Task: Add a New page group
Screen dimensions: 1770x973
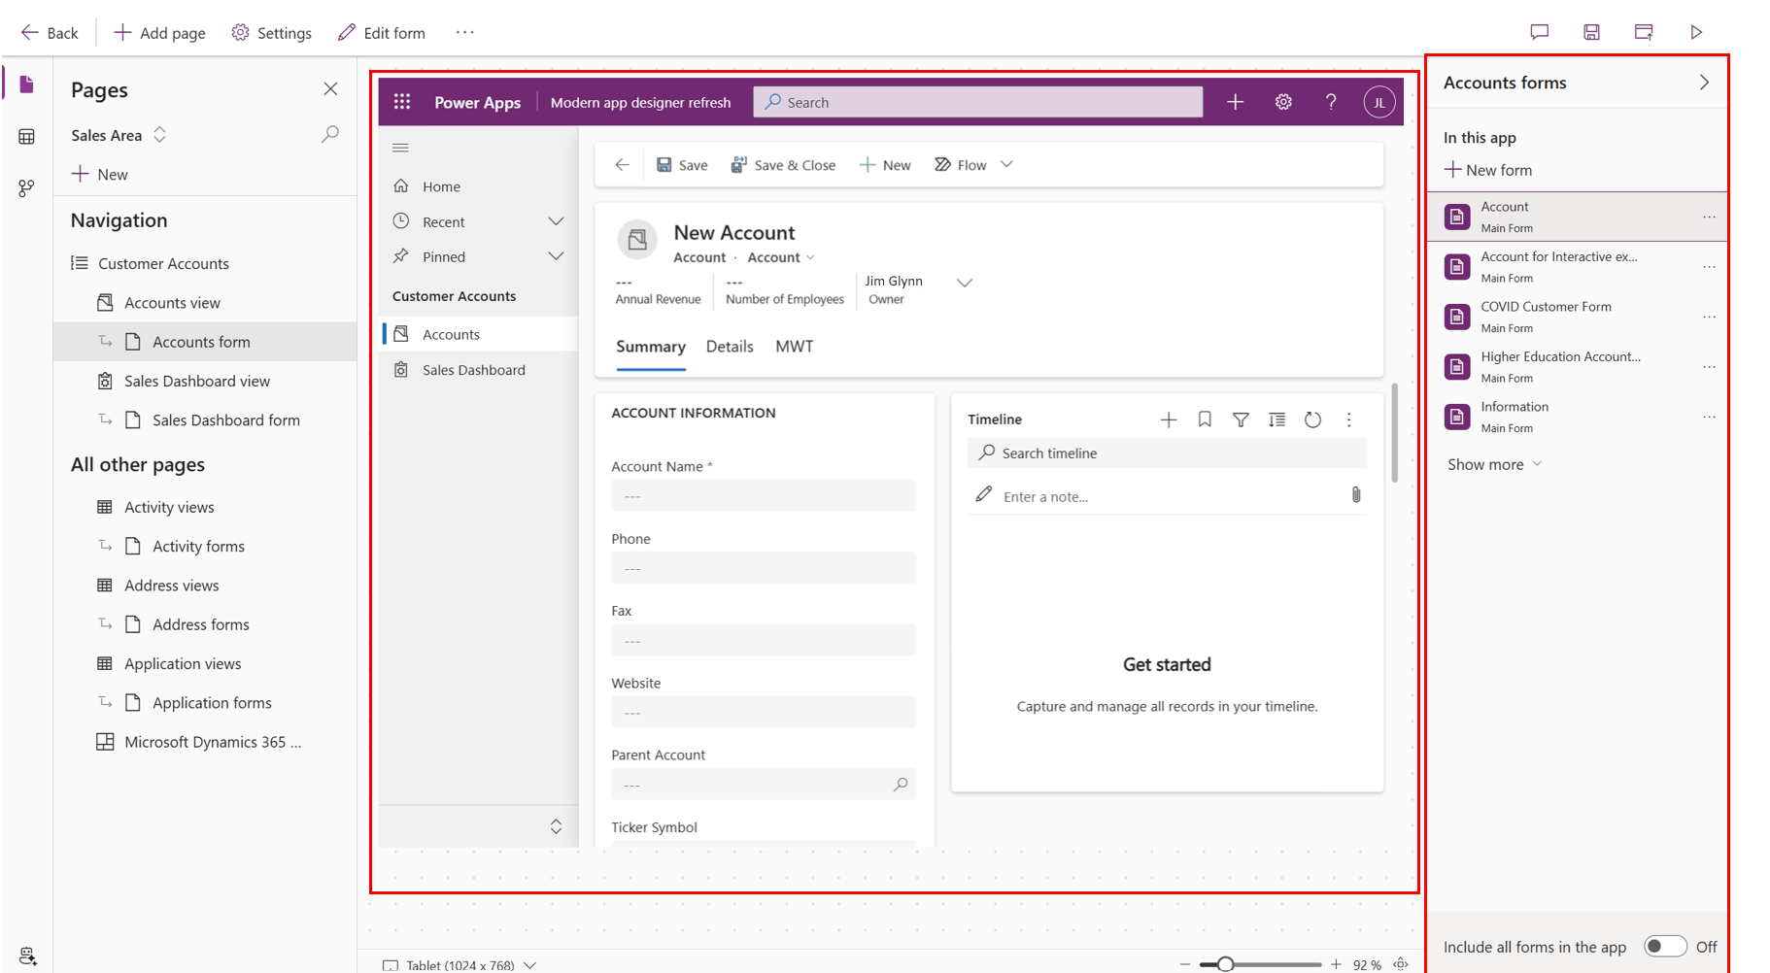Action: [99, 175]
